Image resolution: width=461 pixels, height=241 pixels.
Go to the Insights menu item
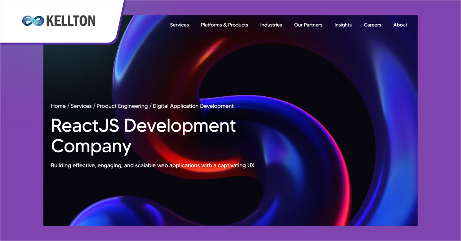343,25
